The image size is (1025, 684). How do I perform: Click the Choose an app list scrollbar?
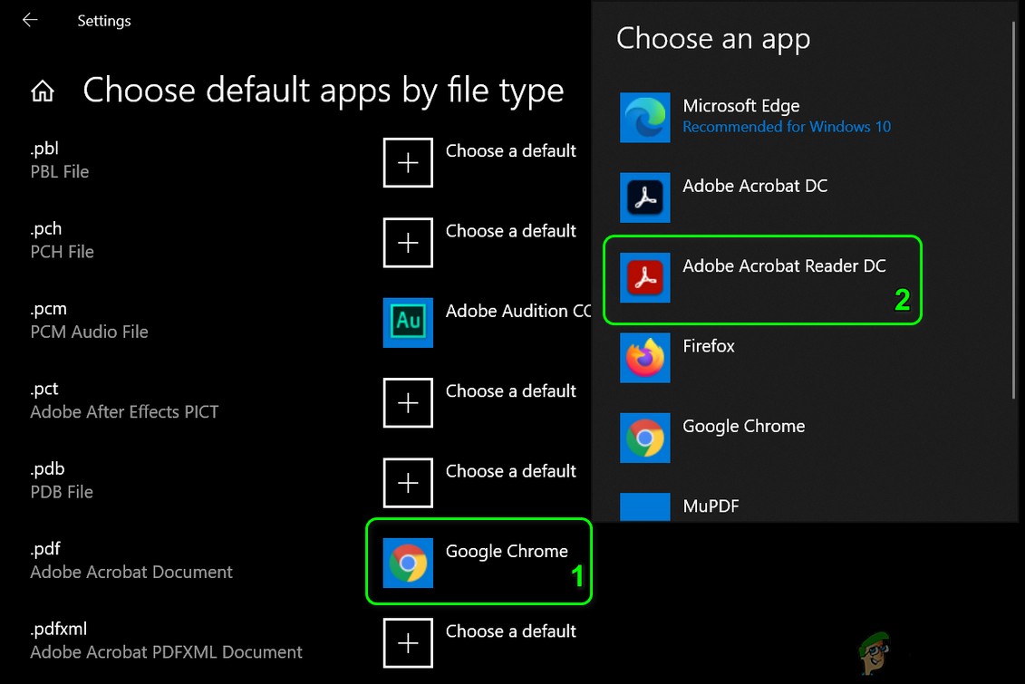coord(1014,209)
